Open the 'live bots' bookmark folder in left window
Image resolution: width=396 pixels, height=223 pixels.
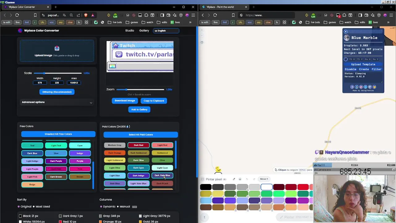point(114,22)
